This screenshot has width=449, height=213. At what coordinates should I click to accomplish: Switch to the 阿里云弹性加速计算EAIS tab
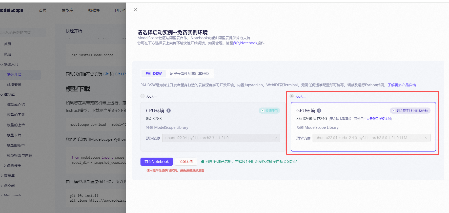click(190, 74)
